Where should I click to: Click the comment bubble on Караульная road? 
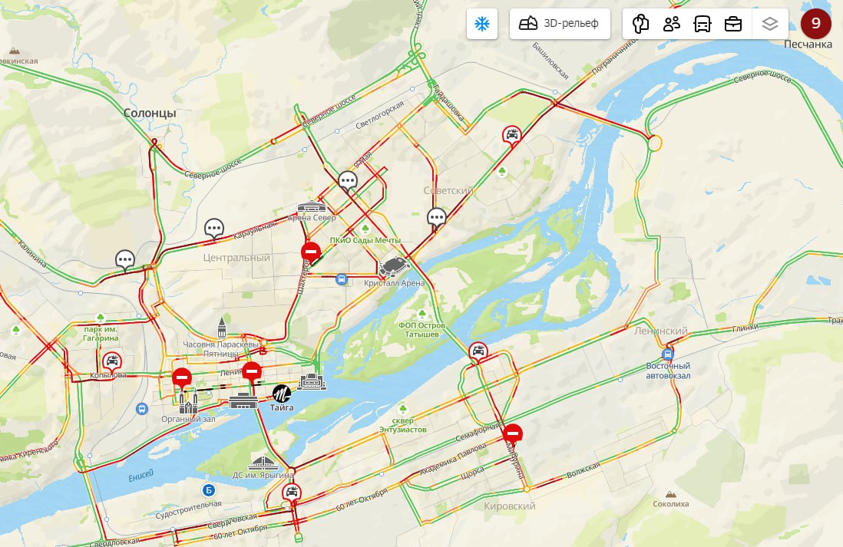214,229
